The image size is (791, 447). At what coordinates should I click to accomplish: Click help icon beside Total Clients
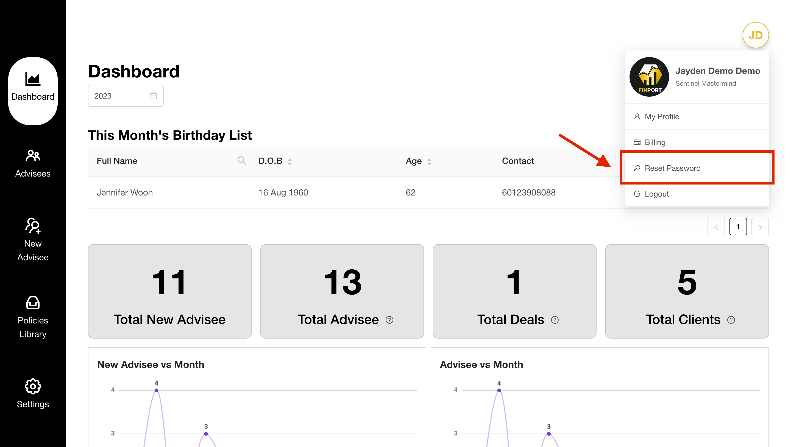(x=731, y=320)
